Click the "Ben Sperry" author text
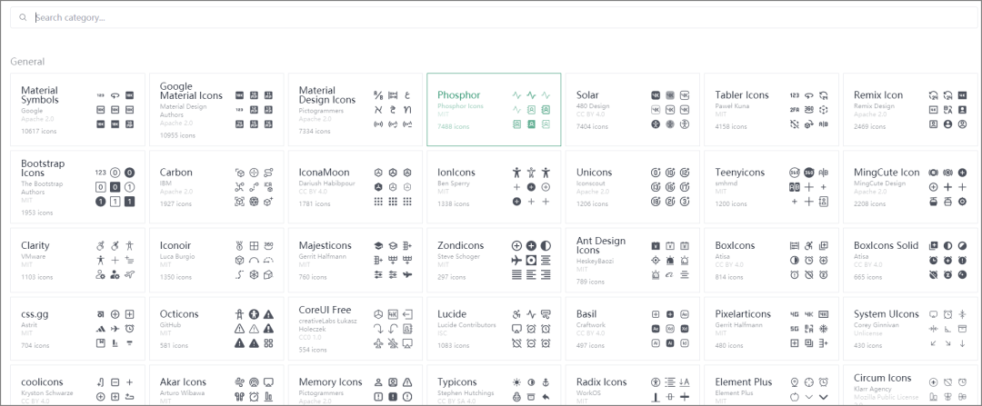This screenshot has width=982, height=406. (454, 183)
